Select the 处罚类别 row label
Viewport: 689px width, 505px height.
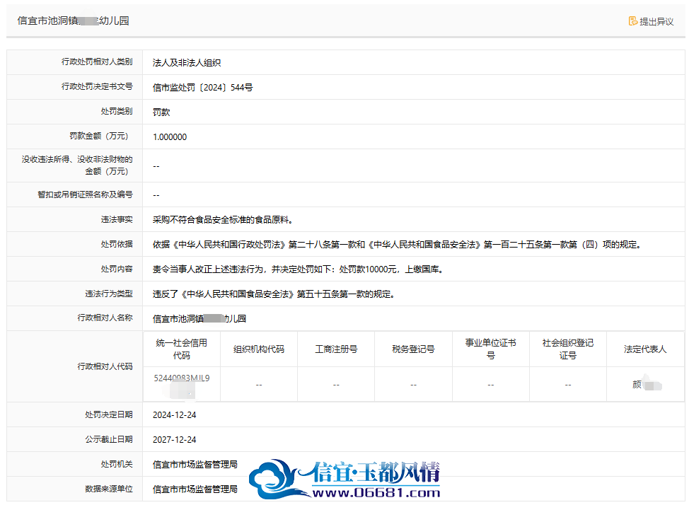point(117,111)
